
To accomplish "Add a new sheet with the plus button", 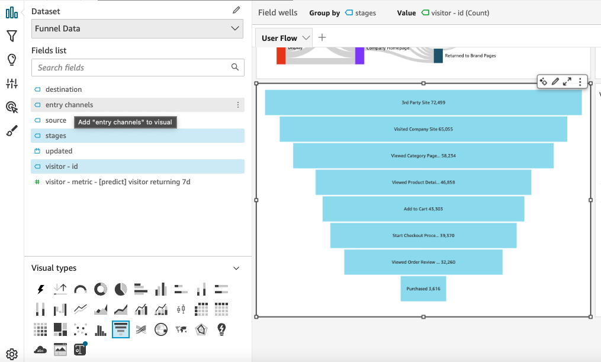I will point(322,37).
